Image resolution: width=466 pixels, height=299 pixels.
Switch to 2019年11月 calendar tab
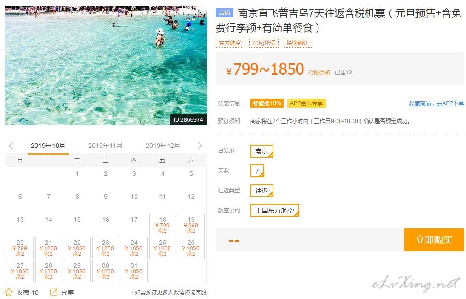[x=105, y=146]
